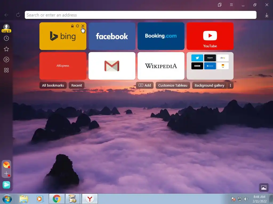Screen dimensions: 273x204
Task: Open BBC in the folder tile
Action: pos(197,66)
